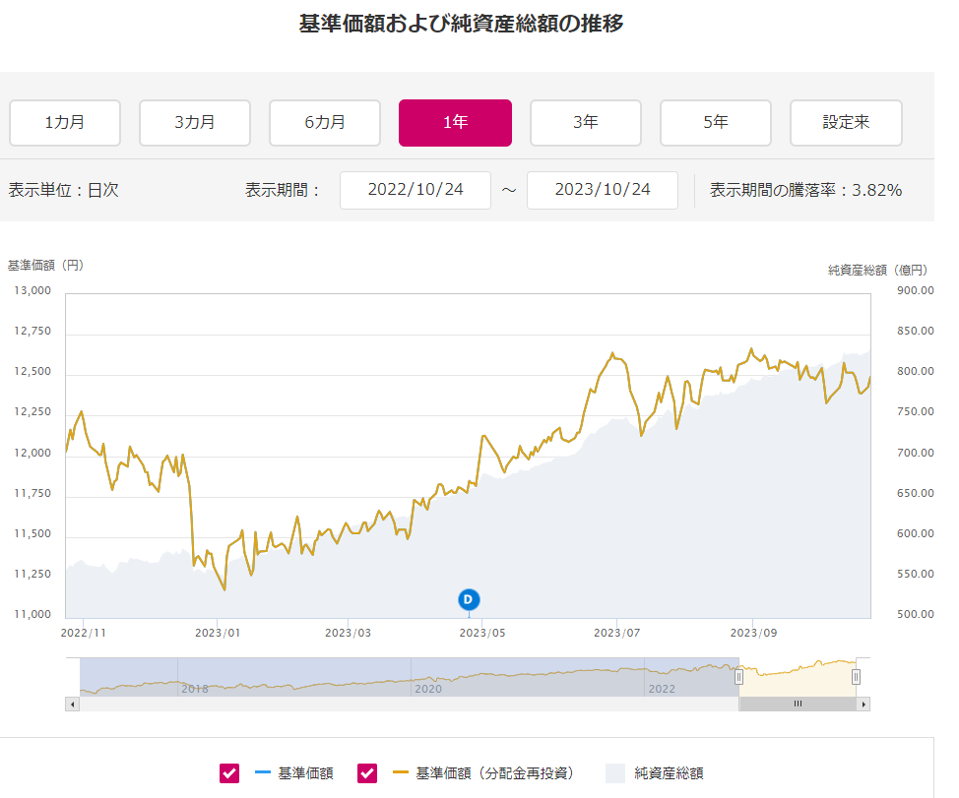Click the orange 分配金再投資 legend line
959x798 pixels.
point(400,773)
